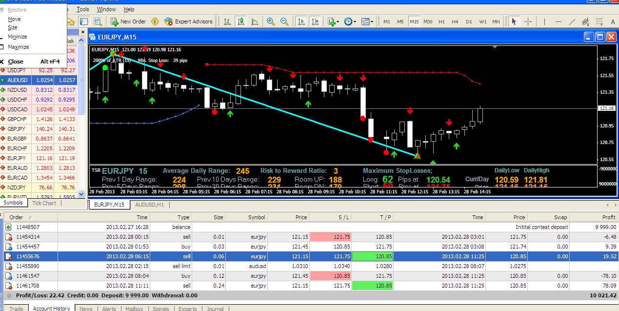Select the MN timeframe
619x311 pixels.
[496, 22]
